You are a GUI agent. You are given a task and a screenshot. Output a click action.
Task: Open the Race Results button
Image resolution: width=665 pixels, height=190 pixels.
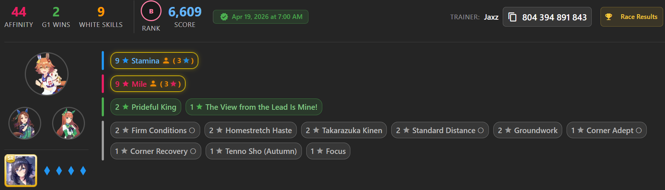pyautogui.click(x=631, y=17)
